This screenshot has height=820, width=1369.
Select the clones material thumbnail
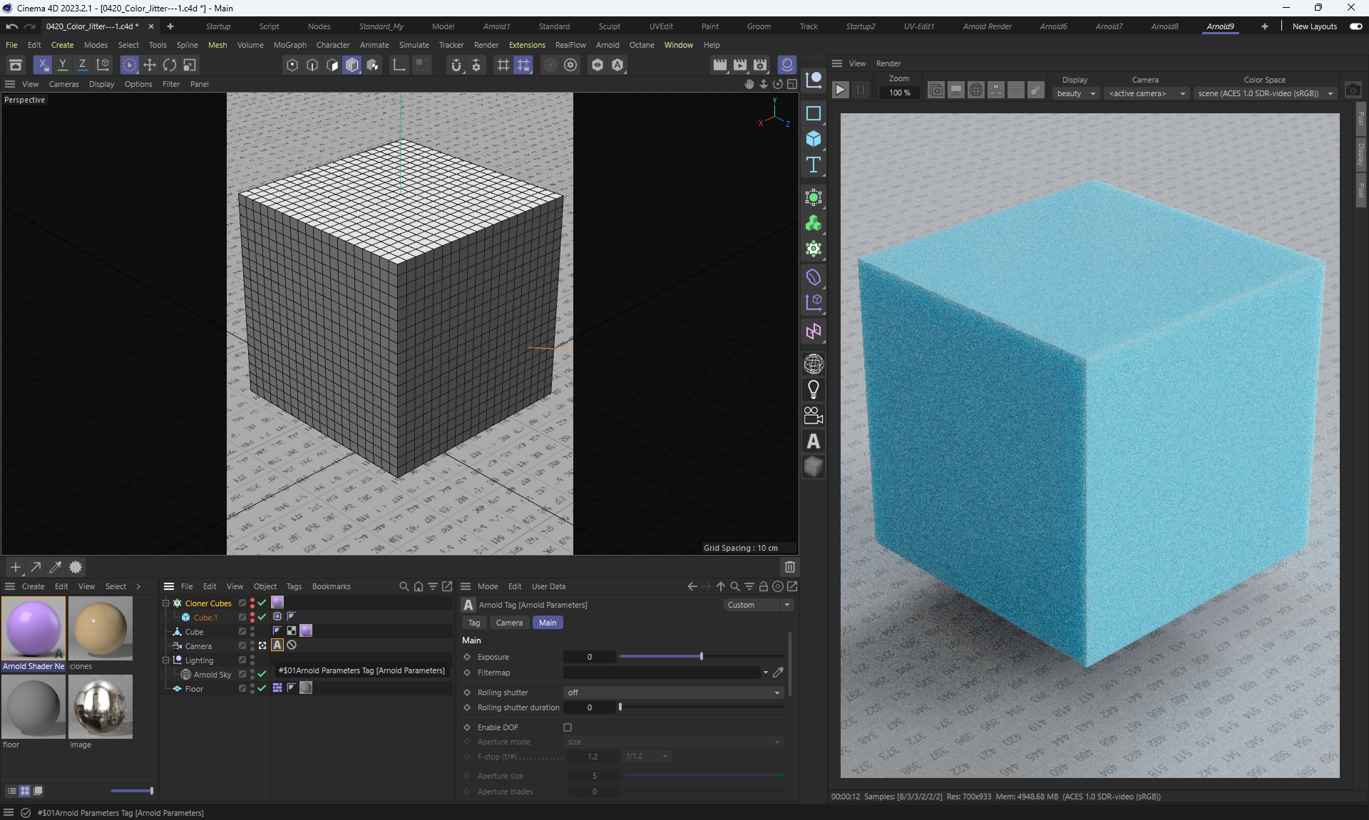(101, 628)
